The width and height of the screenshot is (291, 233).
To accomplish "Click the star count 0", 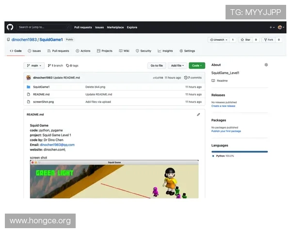I will tap(256, 40).
